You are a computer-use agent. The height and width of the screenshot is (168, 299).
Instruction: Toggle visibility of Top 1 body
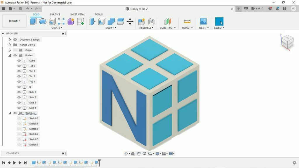click(x=19, y=71)
